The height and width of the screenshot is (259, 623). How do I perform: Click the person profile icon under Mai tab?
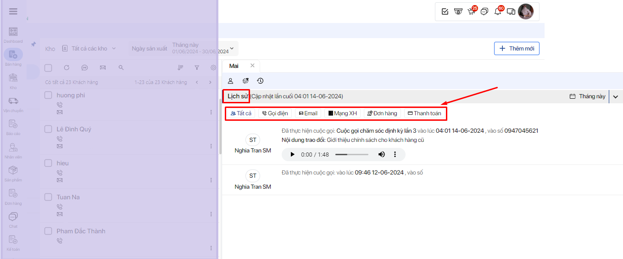pos(231,81)
